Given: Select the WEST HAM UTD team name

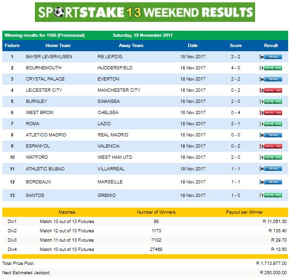Looking at the screenshot, I should point(115,157).
